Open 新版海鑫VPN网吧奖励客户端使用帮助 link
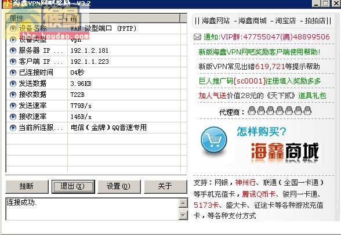 click(259, 52)
